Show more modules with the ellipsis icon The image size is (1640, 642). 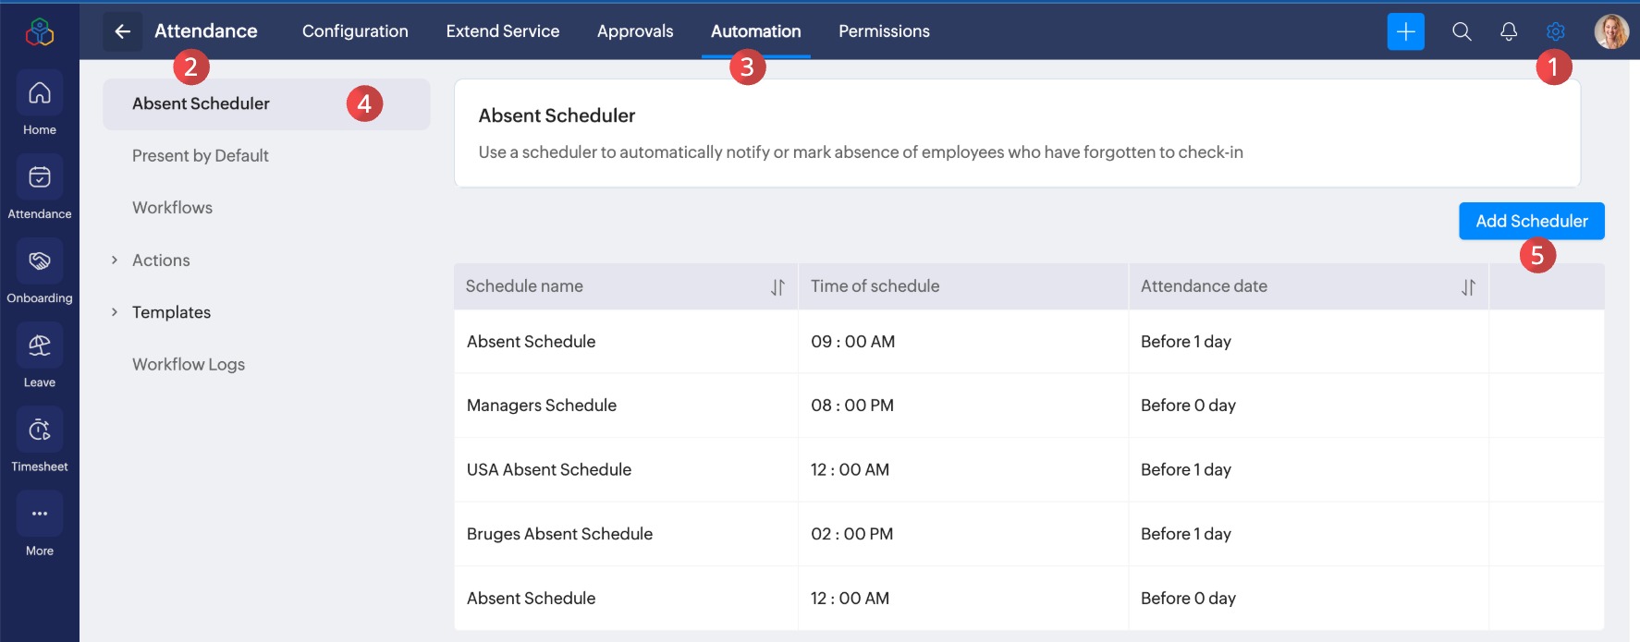[x=39, y=514]
